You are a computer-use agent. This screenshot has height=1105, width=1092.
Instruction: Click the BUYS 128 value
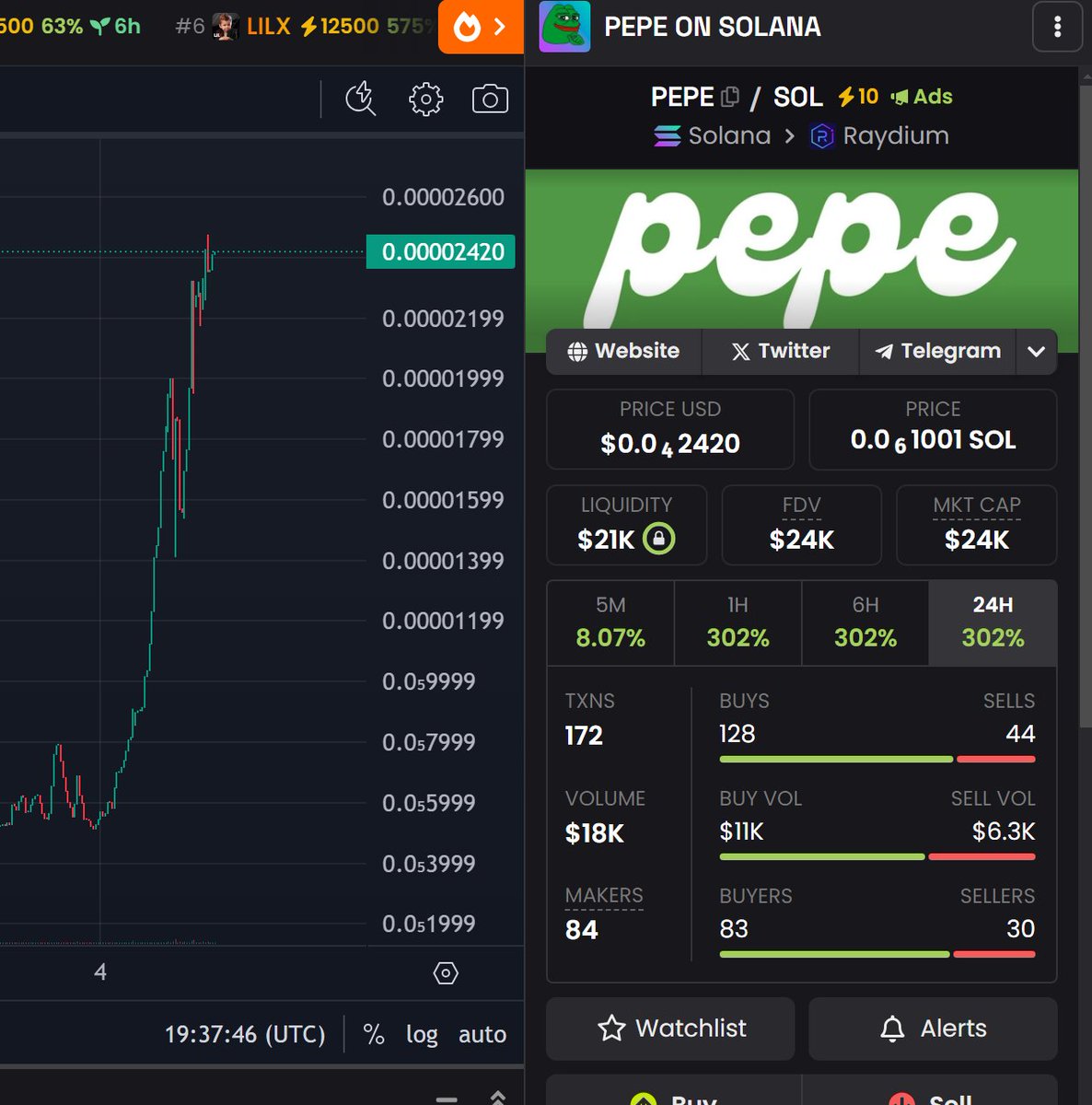tap(737, 734)
